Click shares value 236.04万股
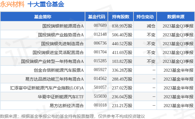Screen dimensions: 195x119 click(x=122, y=97)
